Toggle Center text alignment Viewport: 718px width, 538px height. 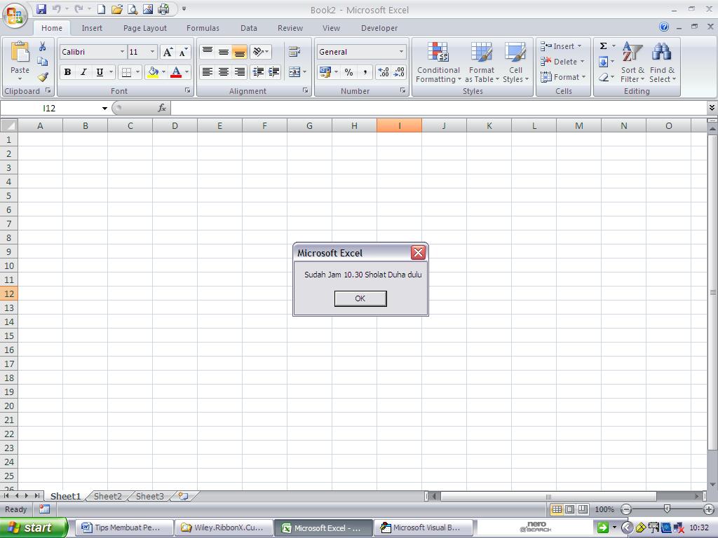[224, 72]
